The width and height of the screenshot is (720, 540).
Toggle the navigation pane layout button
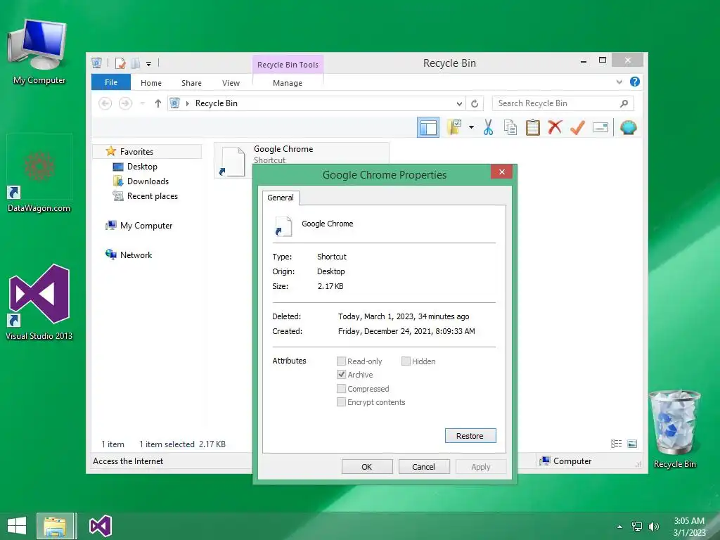[x=428, y=127]
